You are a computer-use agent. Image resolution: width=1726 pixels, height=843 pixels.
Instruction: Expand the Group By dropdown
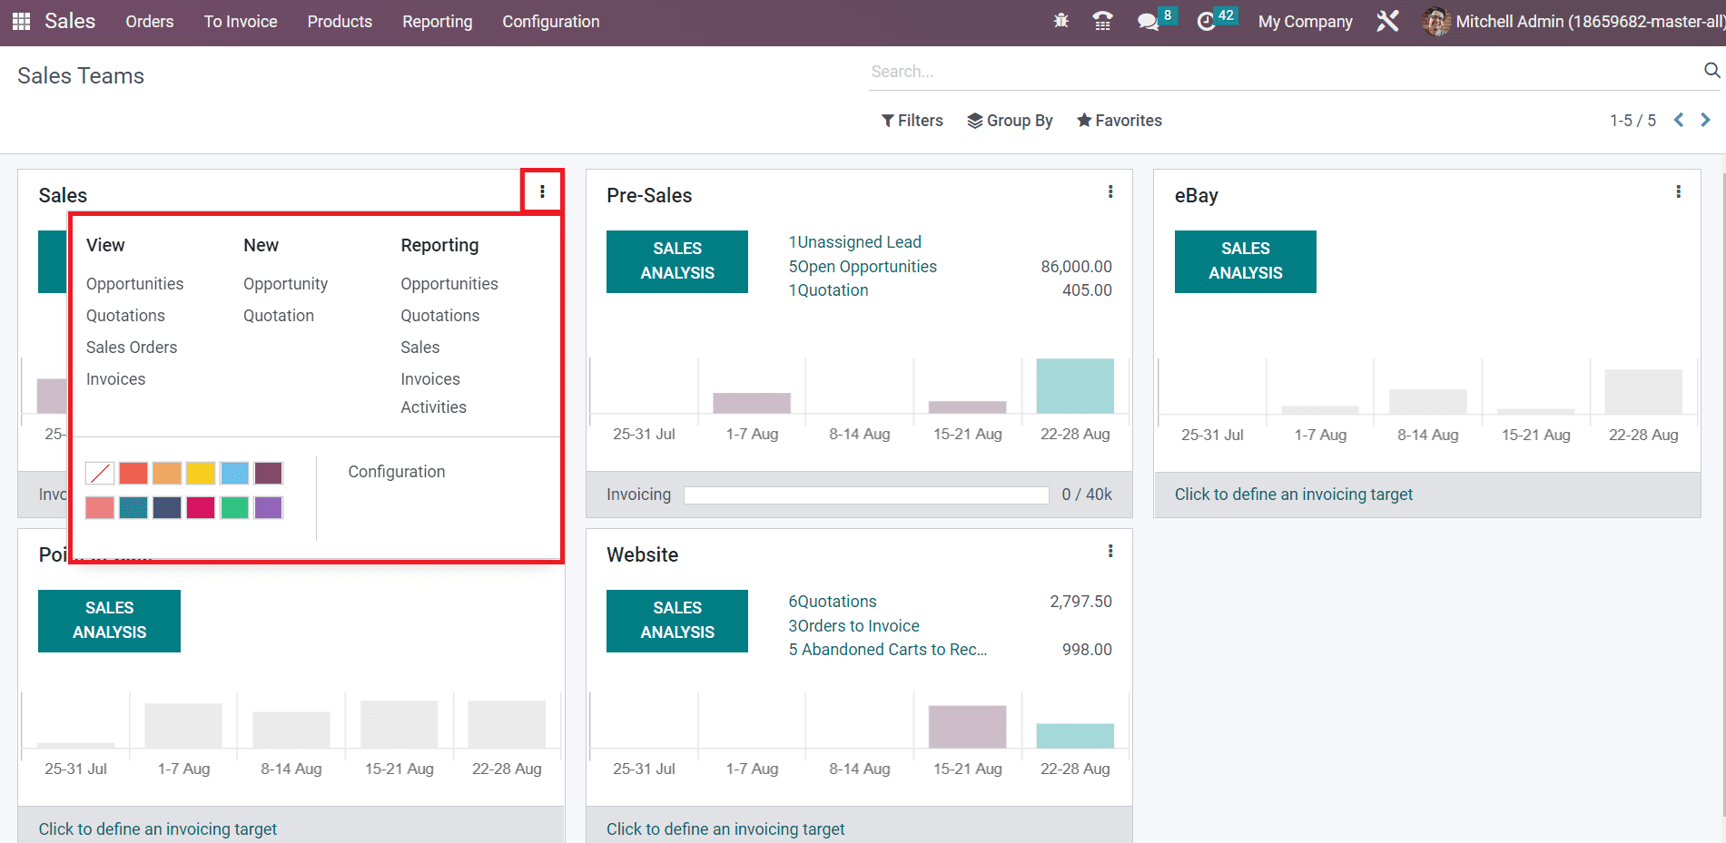[x=1010, y=121]
